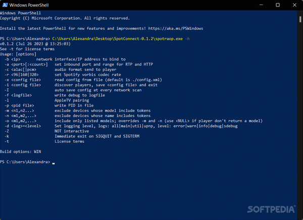Close the Windows PowerShell window

(x=294, y=5)
